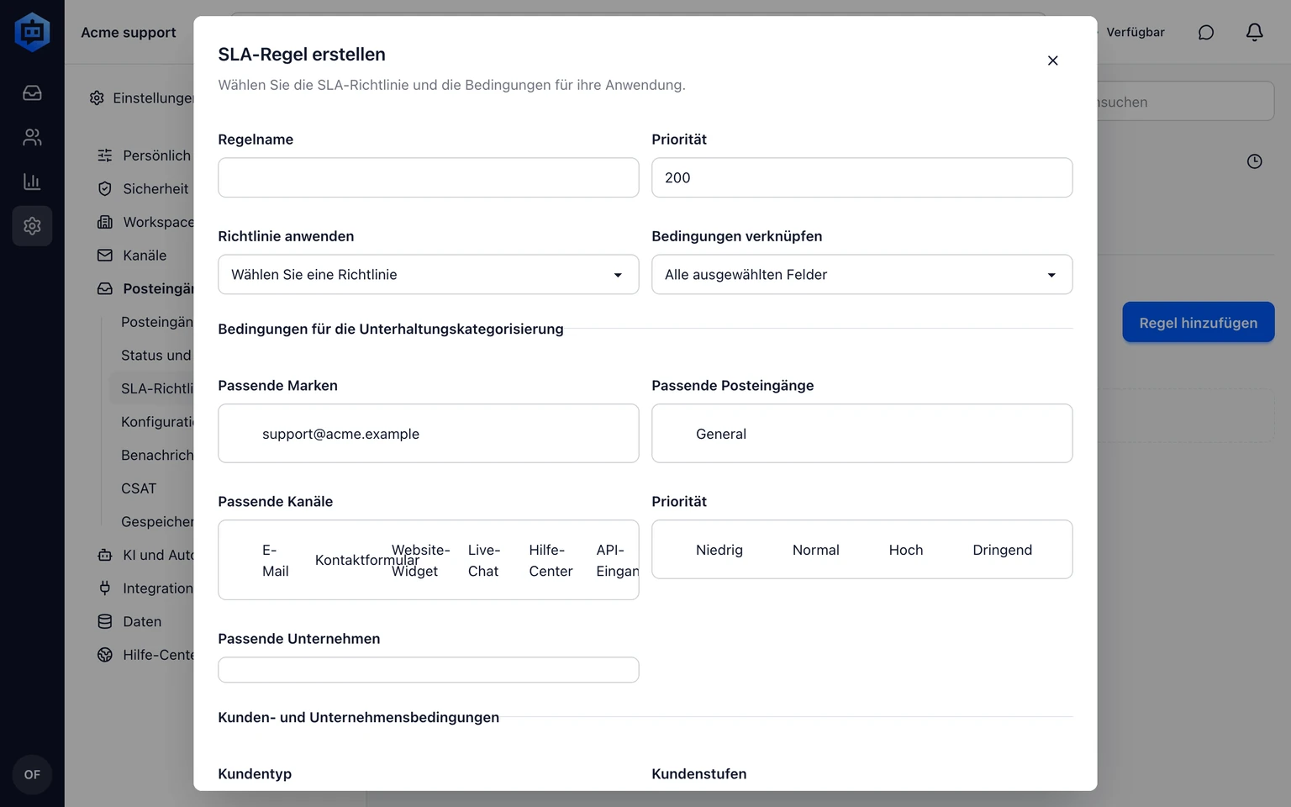Open the OF user avatar
The height and width of the screenshot is (807, 1291).
32,774
